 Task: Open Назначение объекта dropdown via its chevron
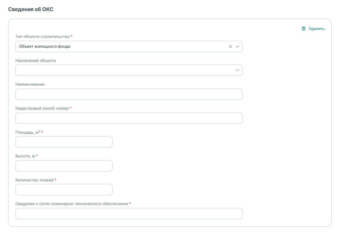pyautogui.click(x=237, y=70)
